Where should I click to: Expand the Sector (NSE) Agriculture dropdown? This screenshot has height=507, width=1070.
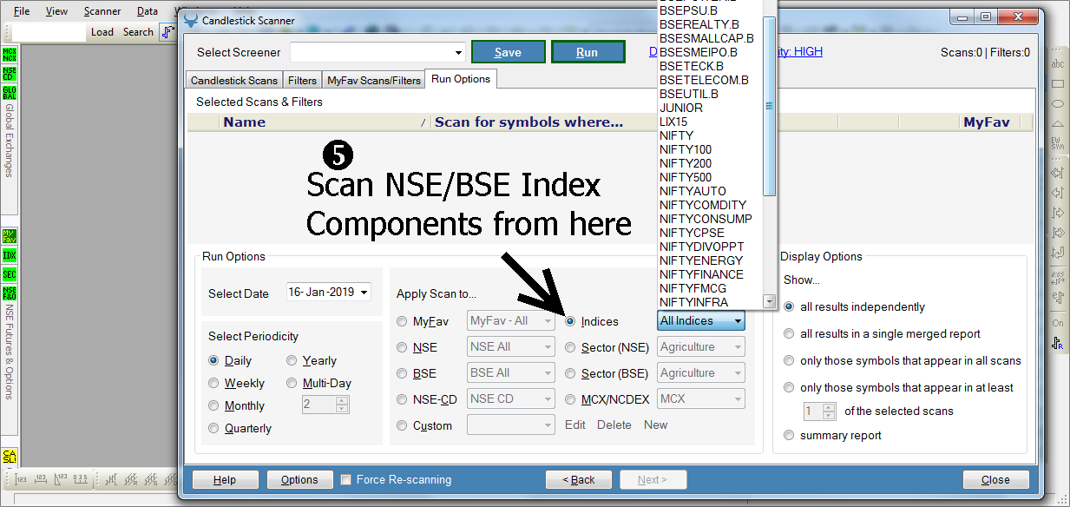pyautogui.click(x=701, y=347)
